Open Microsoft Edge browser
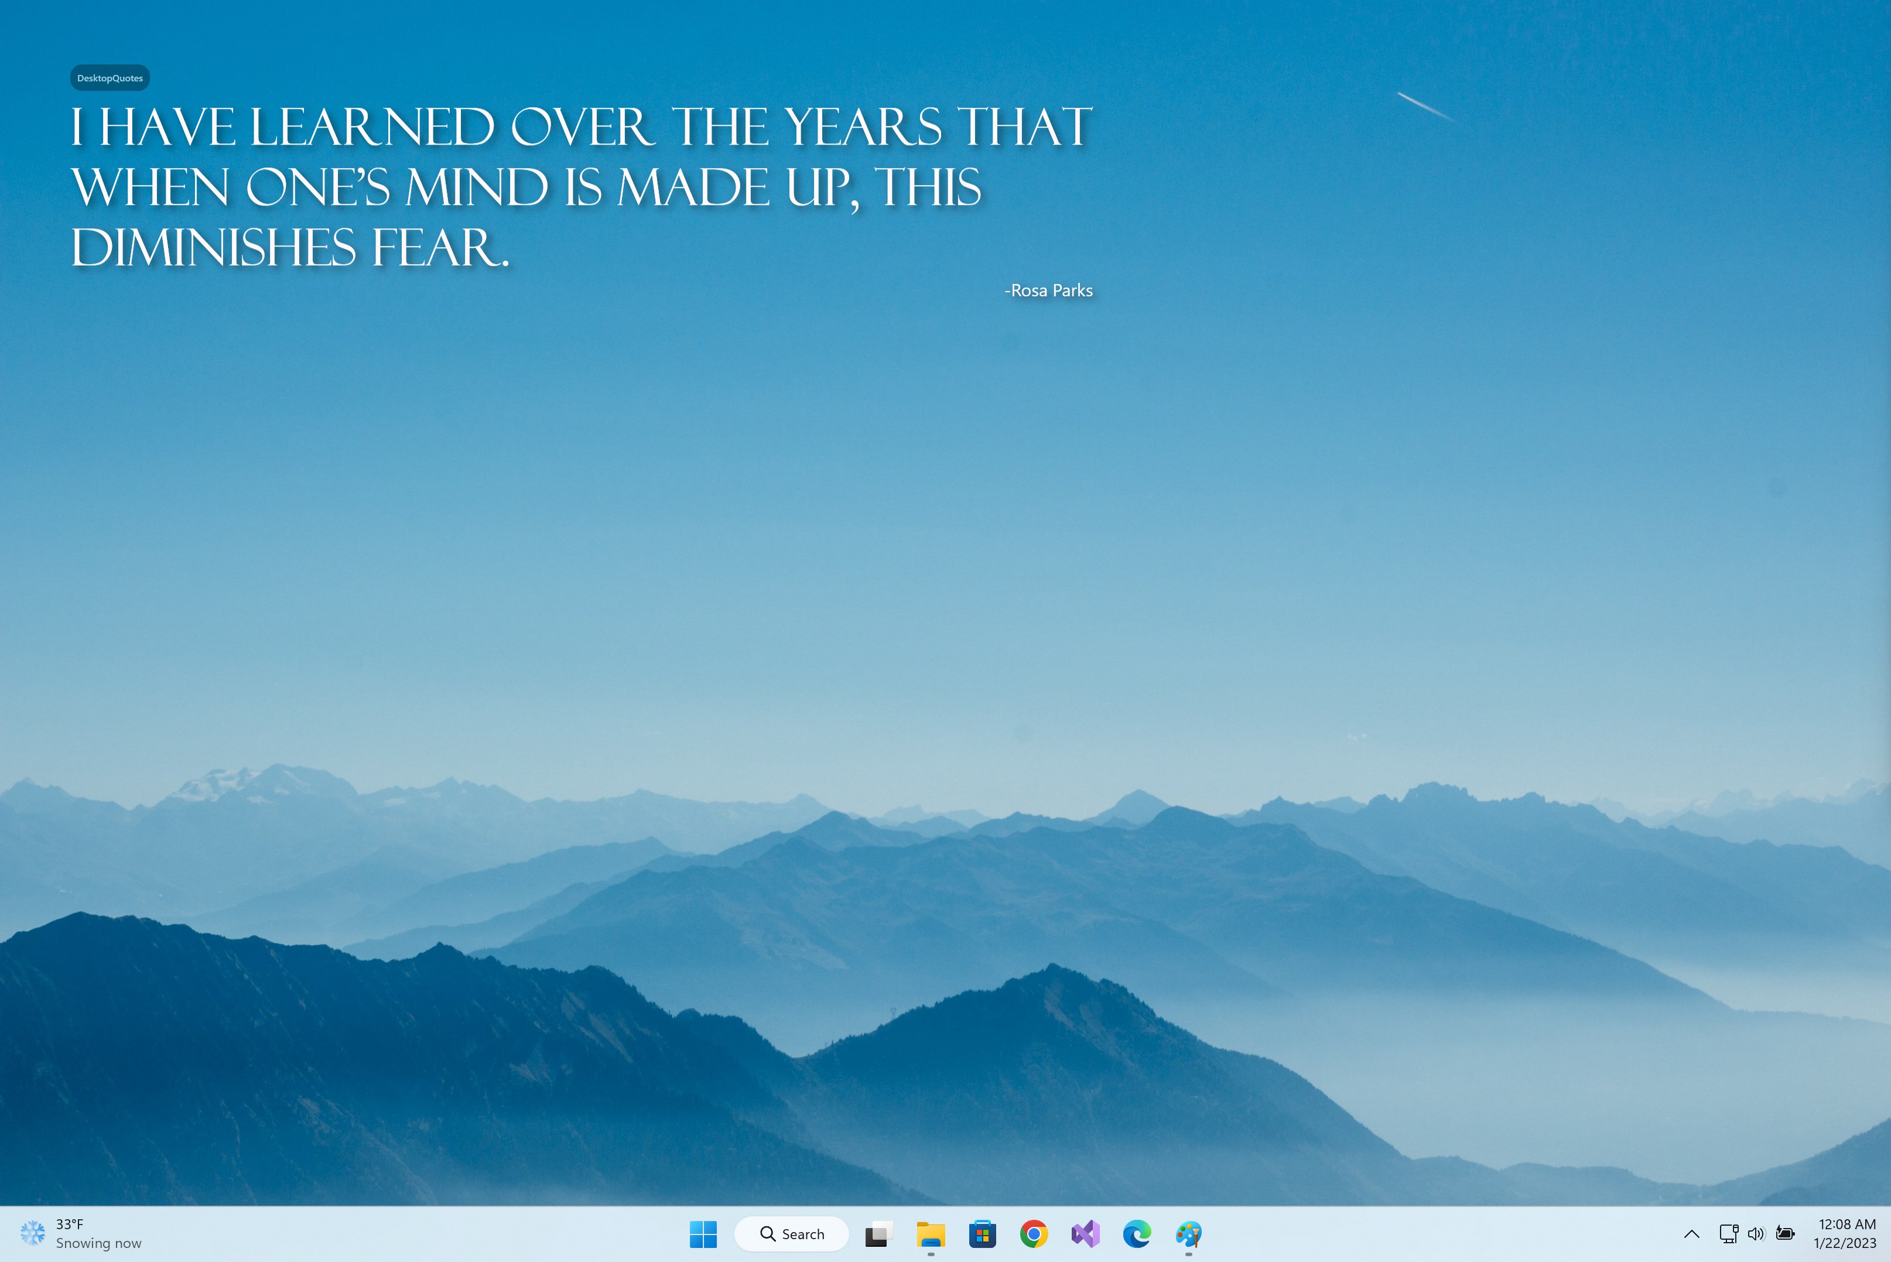Screen dimensions: 1891x1262 [x=1137, y=1233]
